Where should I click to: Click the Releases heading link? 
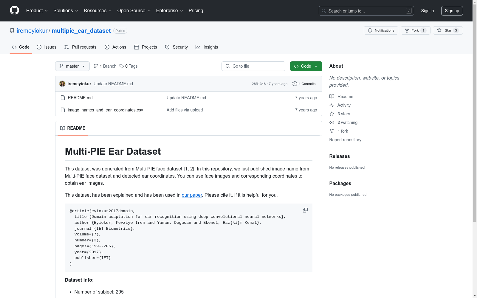click(x=340, y=156)
